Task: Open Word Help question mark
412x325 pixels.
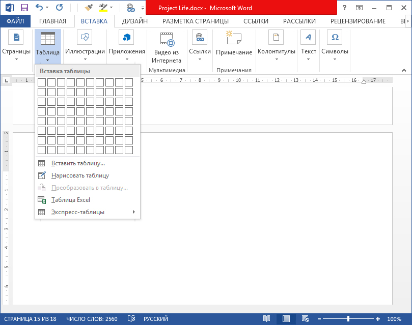Action: point(344,8)
